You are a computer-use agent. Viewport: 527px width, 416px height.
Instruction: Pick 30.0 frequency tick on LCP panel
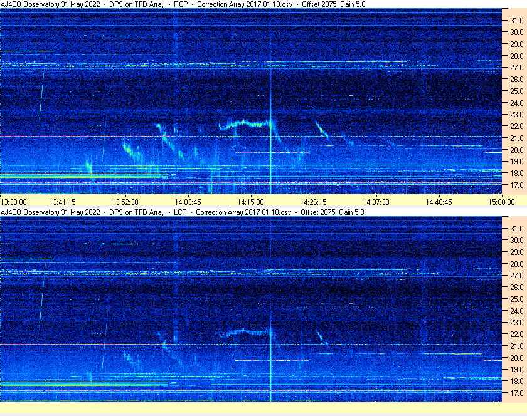coord(517,241)
